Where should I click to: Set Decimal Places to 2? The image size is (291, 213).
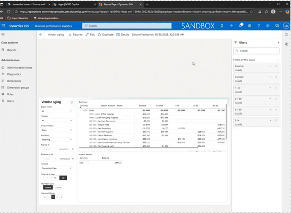53,196
